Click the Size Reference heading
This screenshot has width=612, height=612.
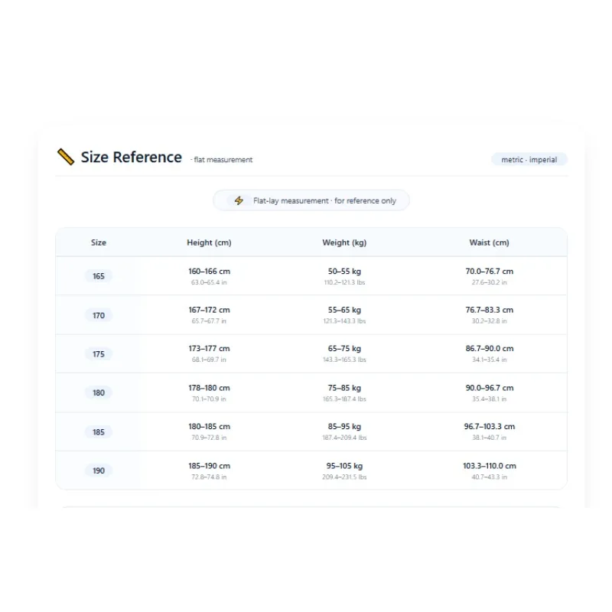click(131, 157)
